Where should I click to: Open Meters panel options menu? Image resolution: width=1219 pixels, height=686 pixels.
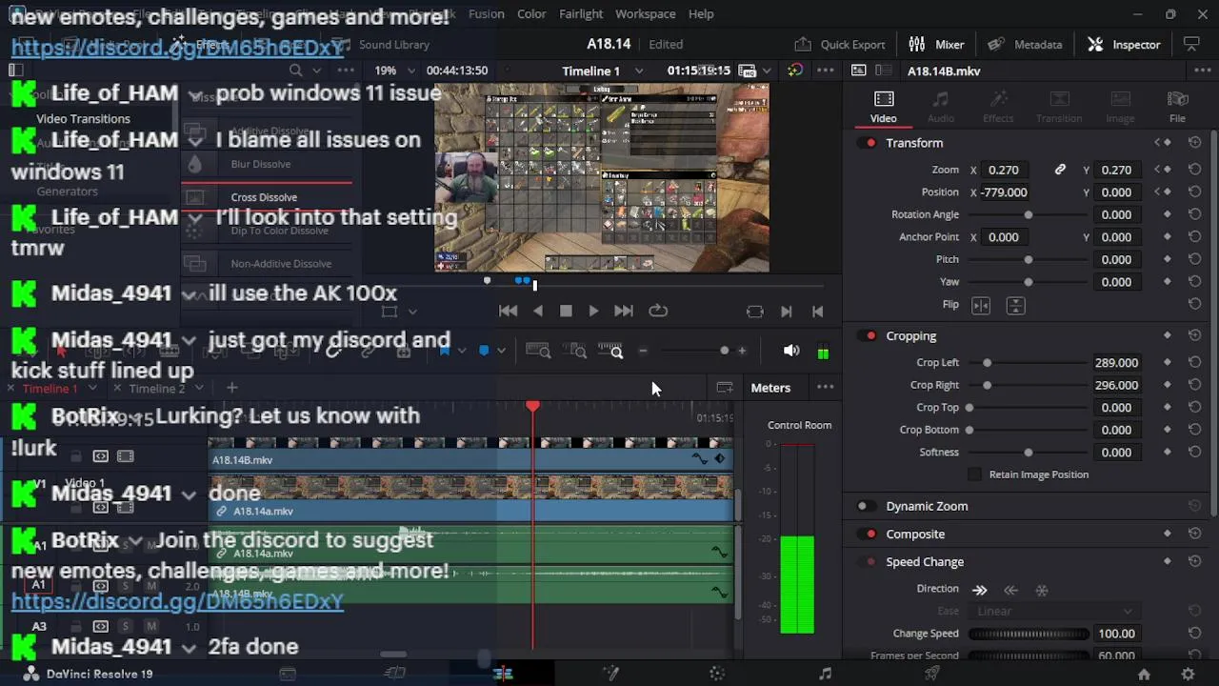coord(825,388)
